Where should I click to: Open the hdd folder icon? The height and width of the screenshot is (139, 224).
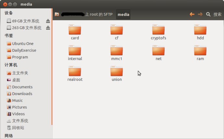tap(200, 30)
